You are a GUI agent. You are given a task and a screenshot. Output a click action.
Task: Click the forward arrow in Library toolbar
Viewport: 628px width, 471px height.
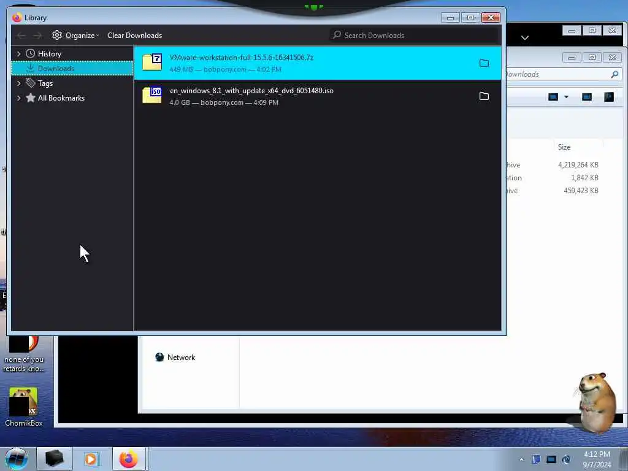[x=37, y=36]
